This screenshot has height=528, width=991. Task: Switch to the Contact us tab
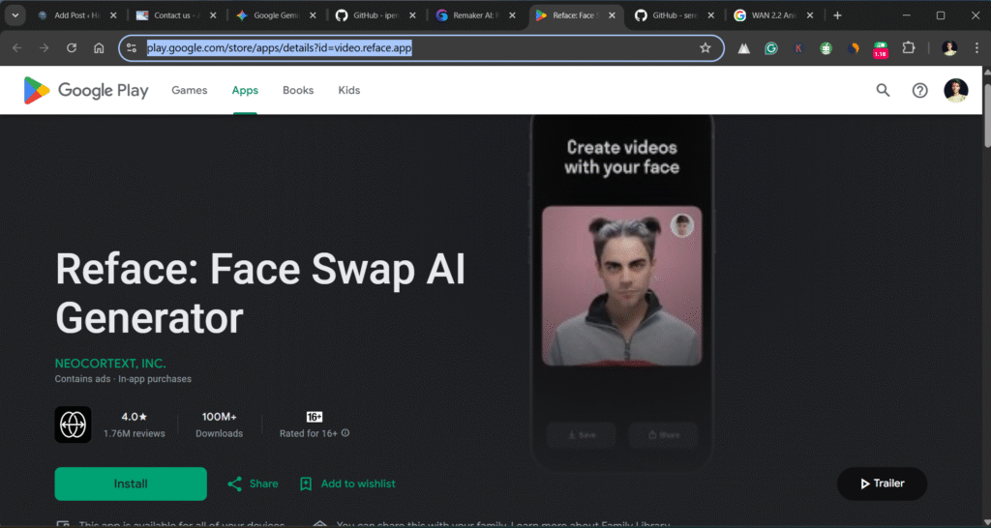tap(177, 15)
